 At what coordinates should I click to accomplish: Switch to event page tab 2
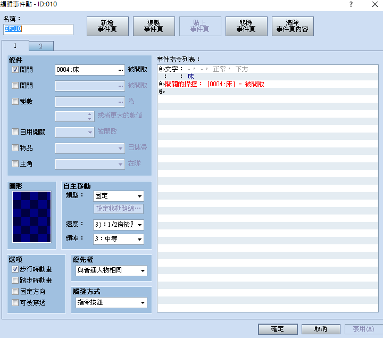click(x=41, y=46)
